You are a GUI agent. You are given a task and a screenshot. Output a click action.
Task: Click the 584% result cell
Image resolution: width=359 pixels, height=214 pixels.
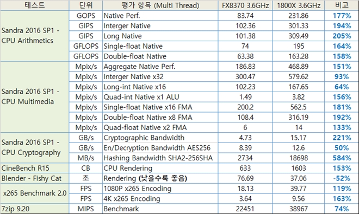(x=342, y=158)
